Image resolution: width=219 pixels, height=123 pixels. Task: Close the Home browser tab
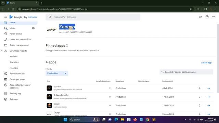point(37,3)
